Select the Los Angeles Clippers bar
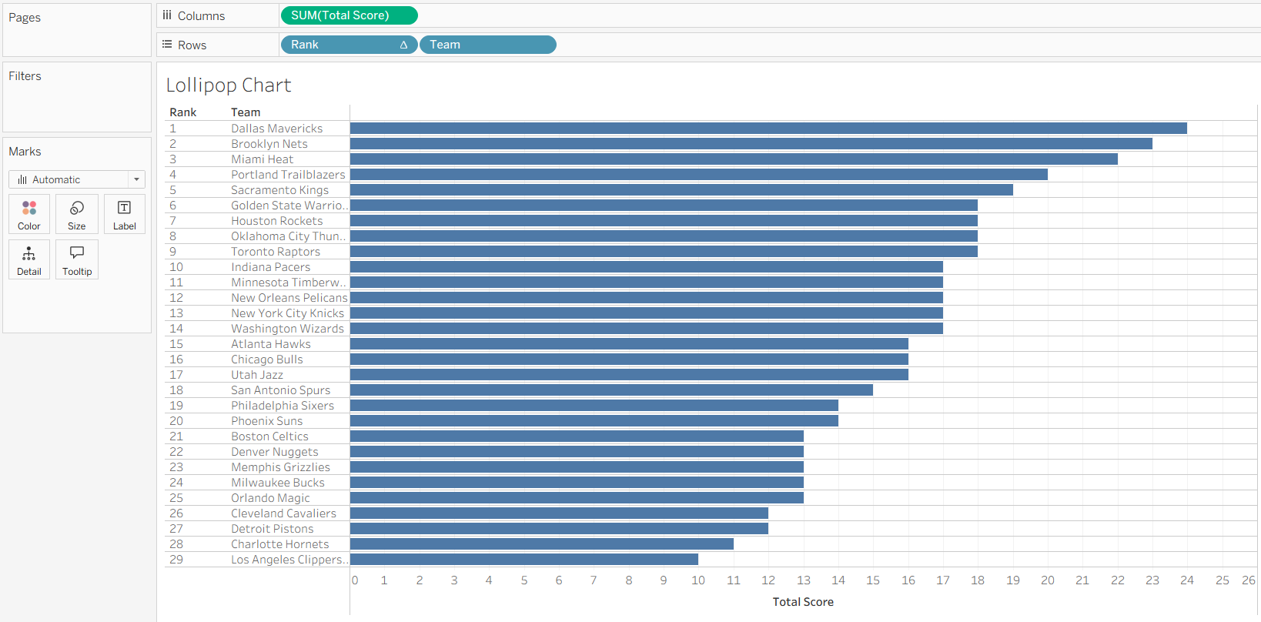 pyautogui.click(x=524, y=560)
